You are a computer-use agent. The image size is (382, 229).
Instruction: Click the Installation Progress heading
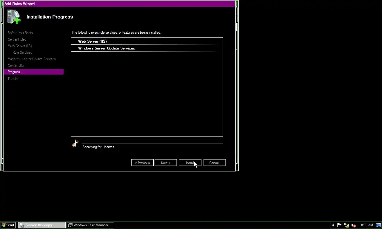(50, 17)
